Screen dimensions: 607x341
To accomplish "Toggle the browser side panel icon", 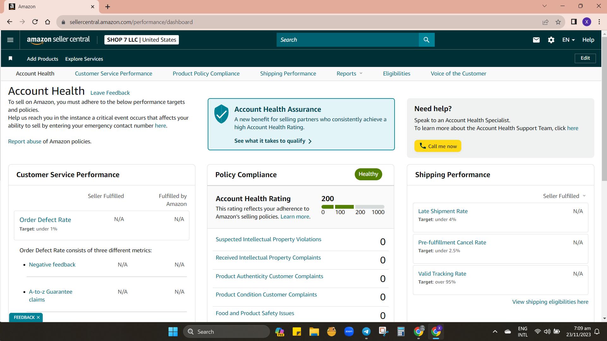I will [x=574, y=22].
